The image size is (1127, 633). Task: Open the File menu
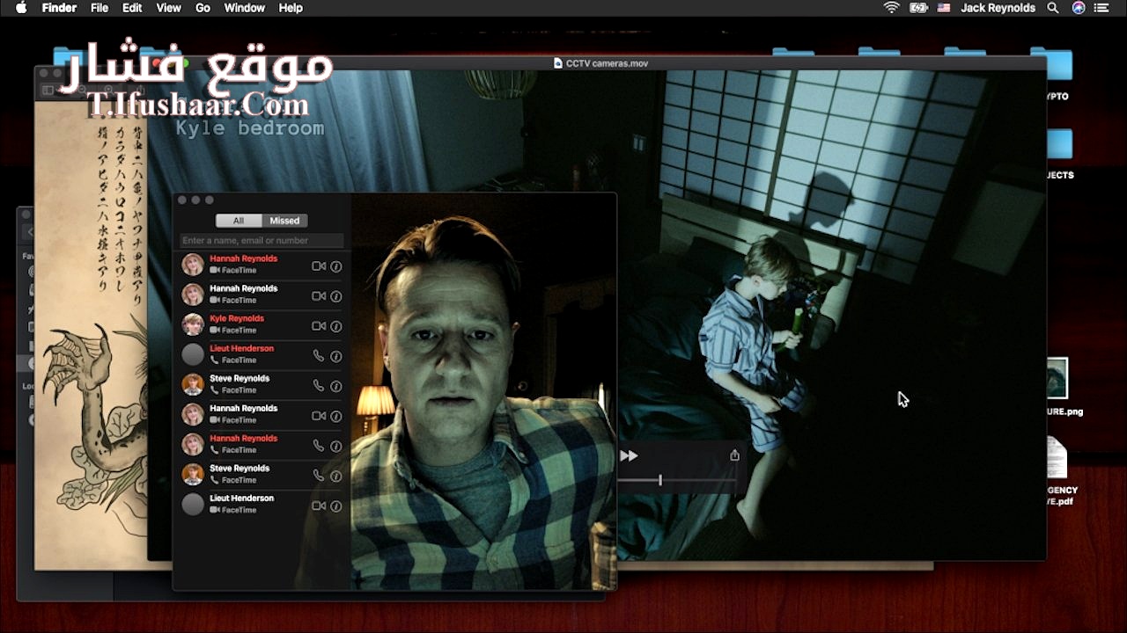tap(99, 8)
